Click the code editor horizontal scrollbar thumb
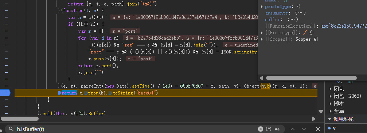The image size is (367, 133). click(20, 118)
